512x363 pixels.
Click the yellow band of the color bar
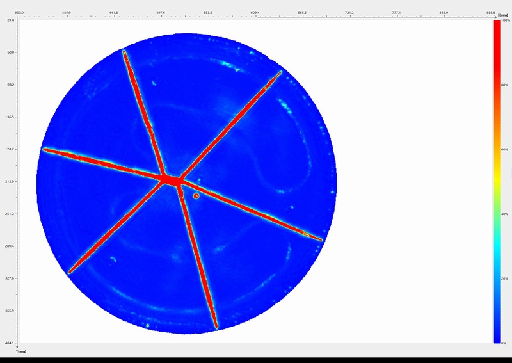[x=497, y=182]
